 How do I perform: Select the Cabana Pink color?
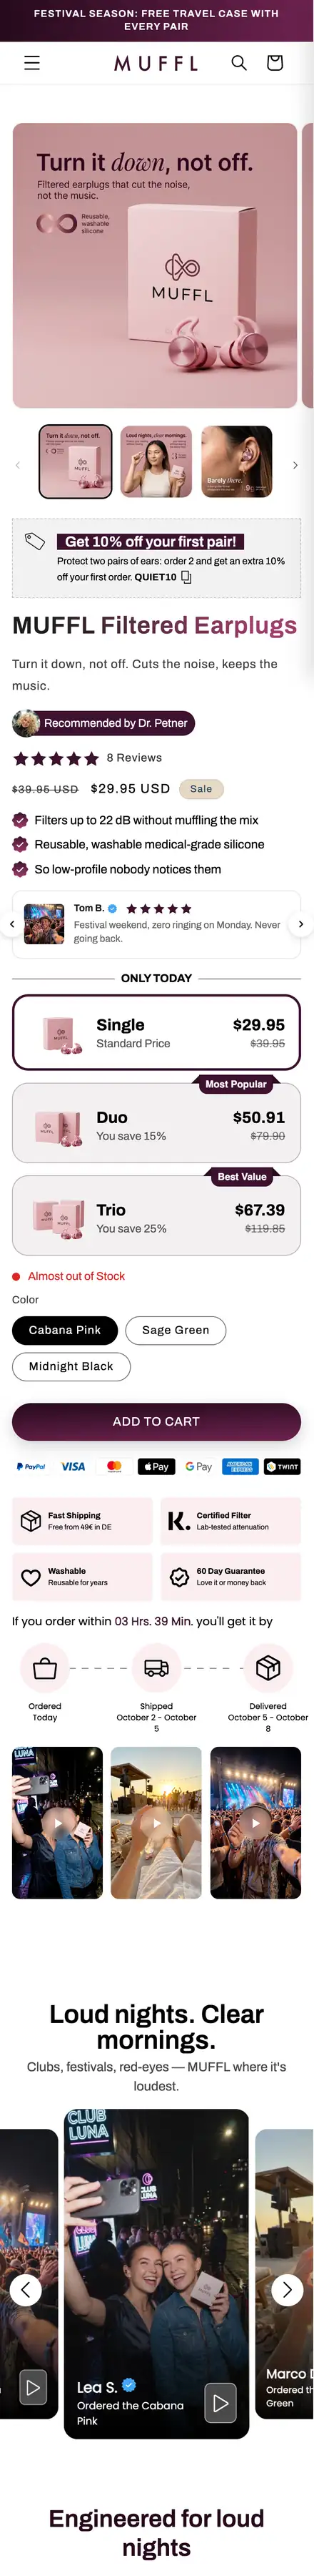click(65, 1330)
